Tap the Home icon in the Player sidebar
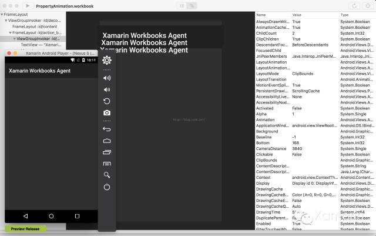The height and width of the screenshot is (236, 376). 107,141
